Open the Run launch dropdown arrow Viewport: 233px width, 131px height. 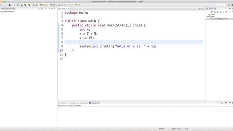point(23,5)
